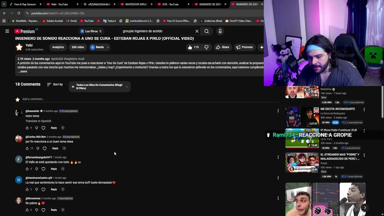Viewport: 384px width, 216px height.
Task: Clear the search box text
Action: [x=197, y=31]
